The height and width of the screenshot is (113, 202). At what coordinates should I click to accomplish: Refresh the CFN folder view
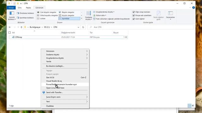coord(83,27)
